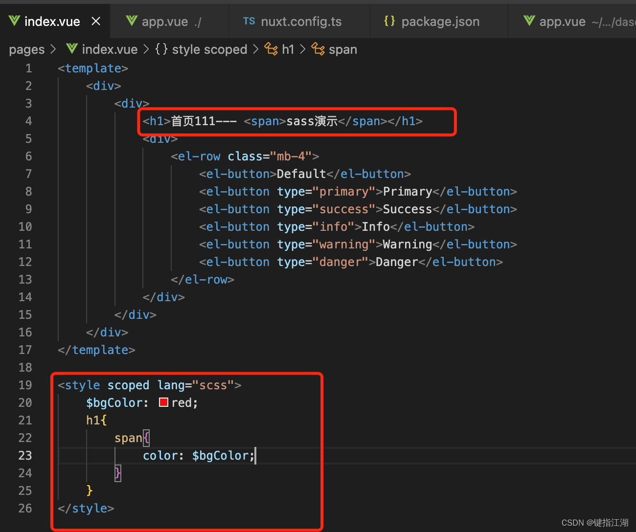Click the closing el-row tag
This screenshot has width=636, height=532.
(x=203, y=280)
